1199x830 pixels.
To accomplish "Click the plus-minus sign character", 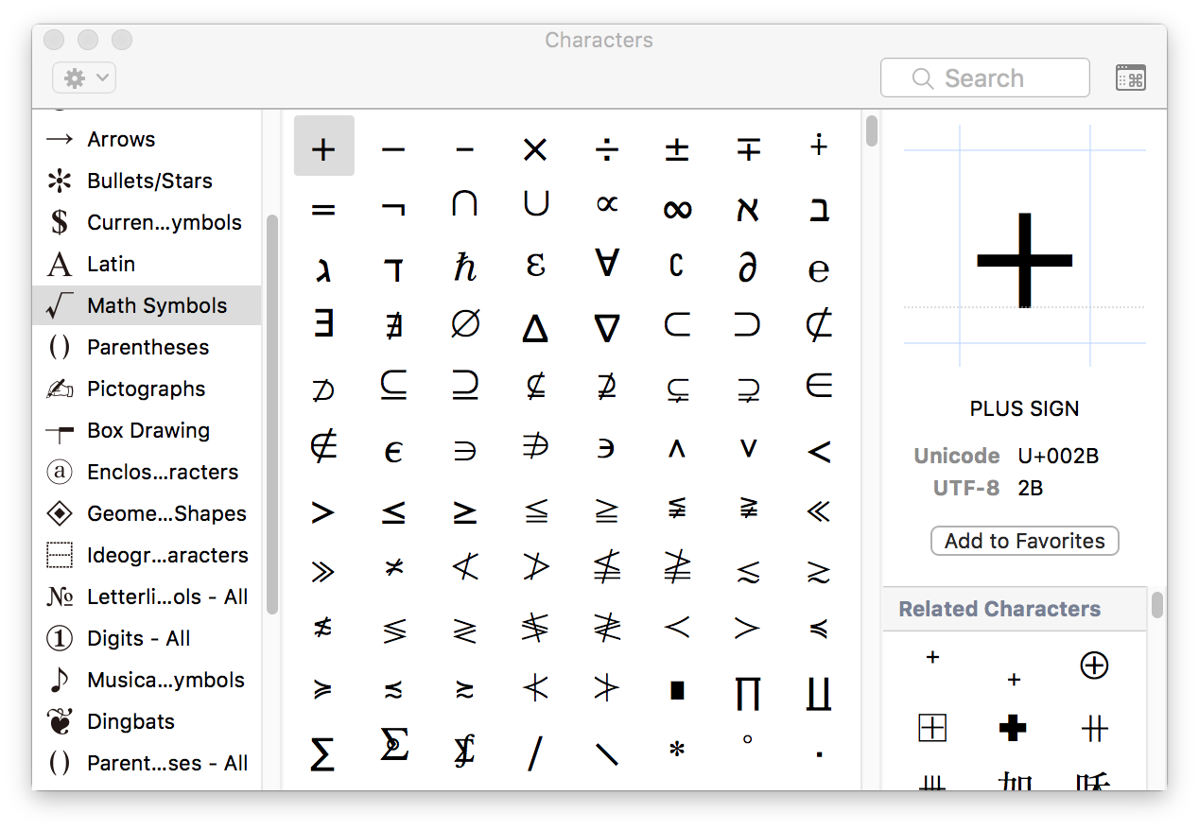I will [x=677, y=148].
